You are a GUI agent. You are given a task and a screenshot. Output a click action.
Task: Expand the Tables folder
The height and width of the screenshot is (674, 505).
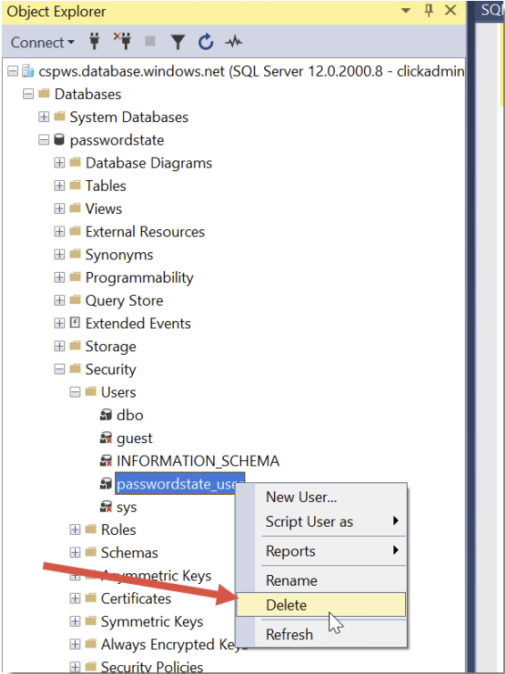coord(60,185)
